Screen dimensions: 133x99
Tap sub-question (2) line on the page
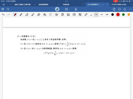tap(48, 48)
